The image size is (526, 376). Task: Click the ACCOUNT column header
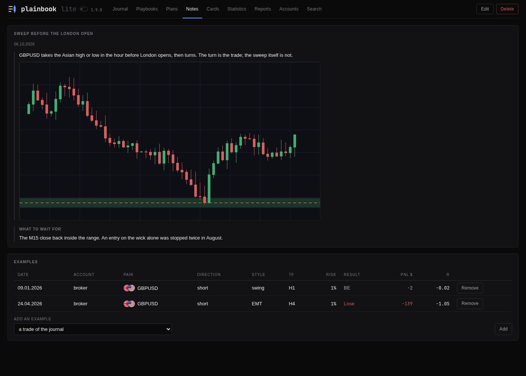pyautogui.click(x=84, y=275)
